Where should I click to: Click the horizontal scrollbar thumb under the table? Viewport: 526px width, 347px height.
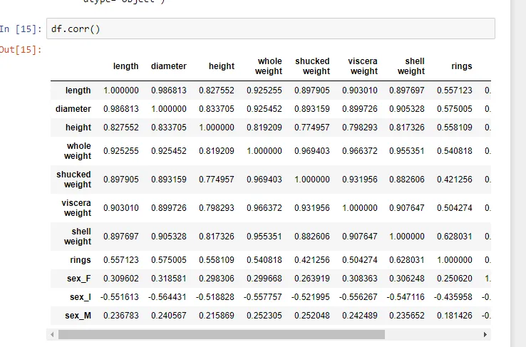[x=222, y=334]
